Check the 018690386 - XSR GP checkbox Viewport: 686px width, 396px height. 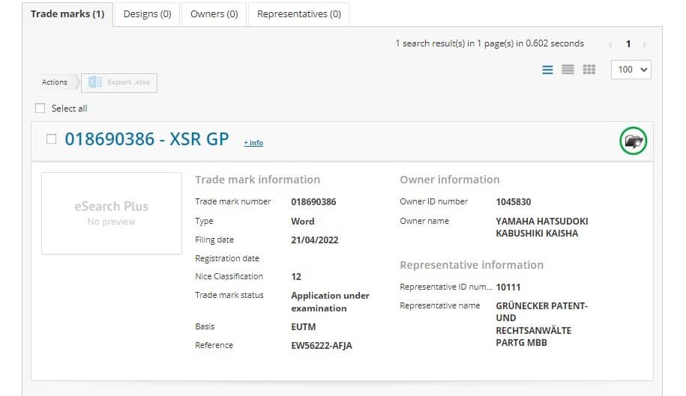pyautogui.click(x=51, y=139)
